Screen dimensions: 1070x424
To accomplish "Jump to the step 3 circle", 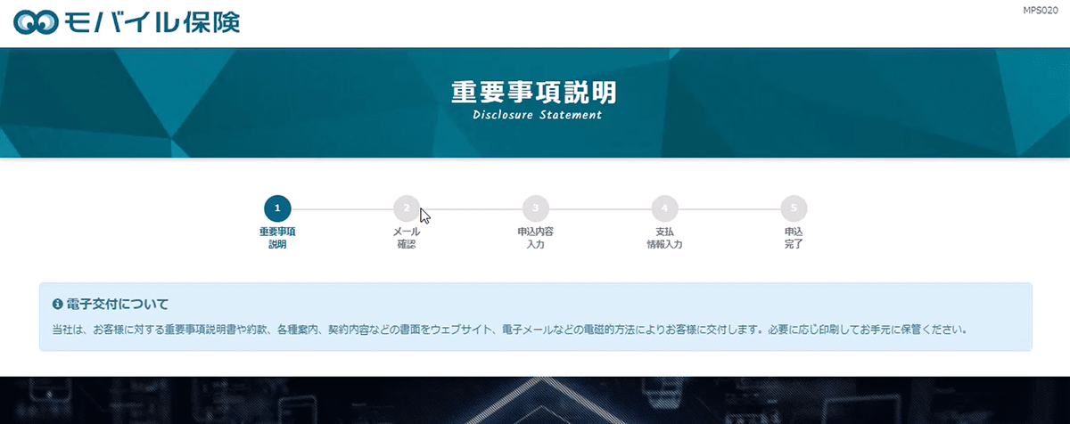I will (x=535, y=208).
